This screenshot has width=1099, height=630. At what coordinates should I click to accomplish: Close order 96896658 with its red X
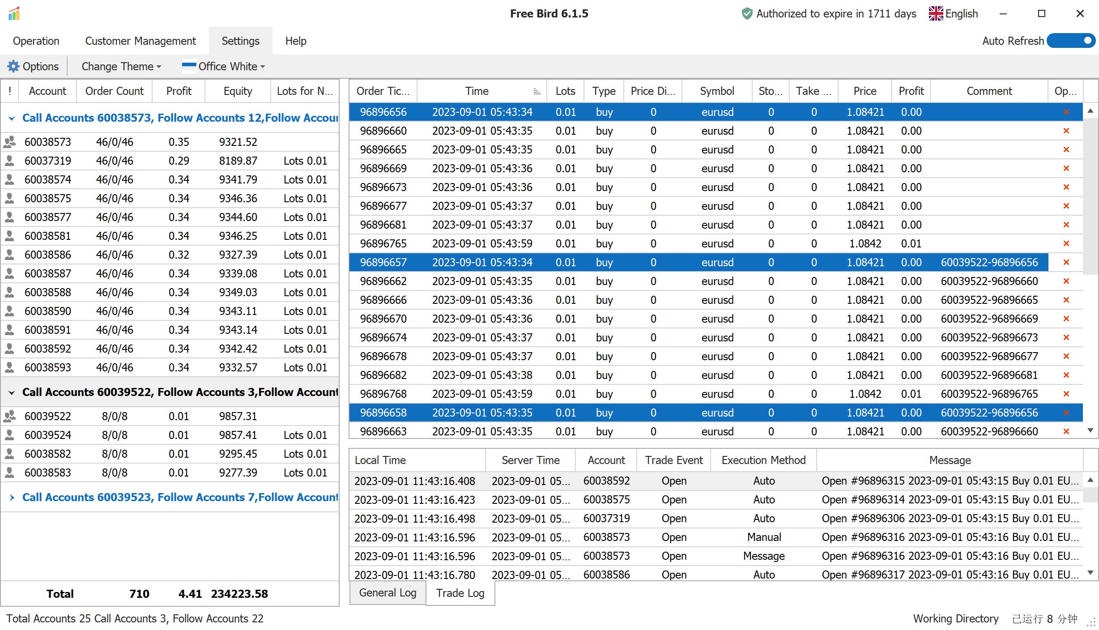click(x=1066, y=413)
